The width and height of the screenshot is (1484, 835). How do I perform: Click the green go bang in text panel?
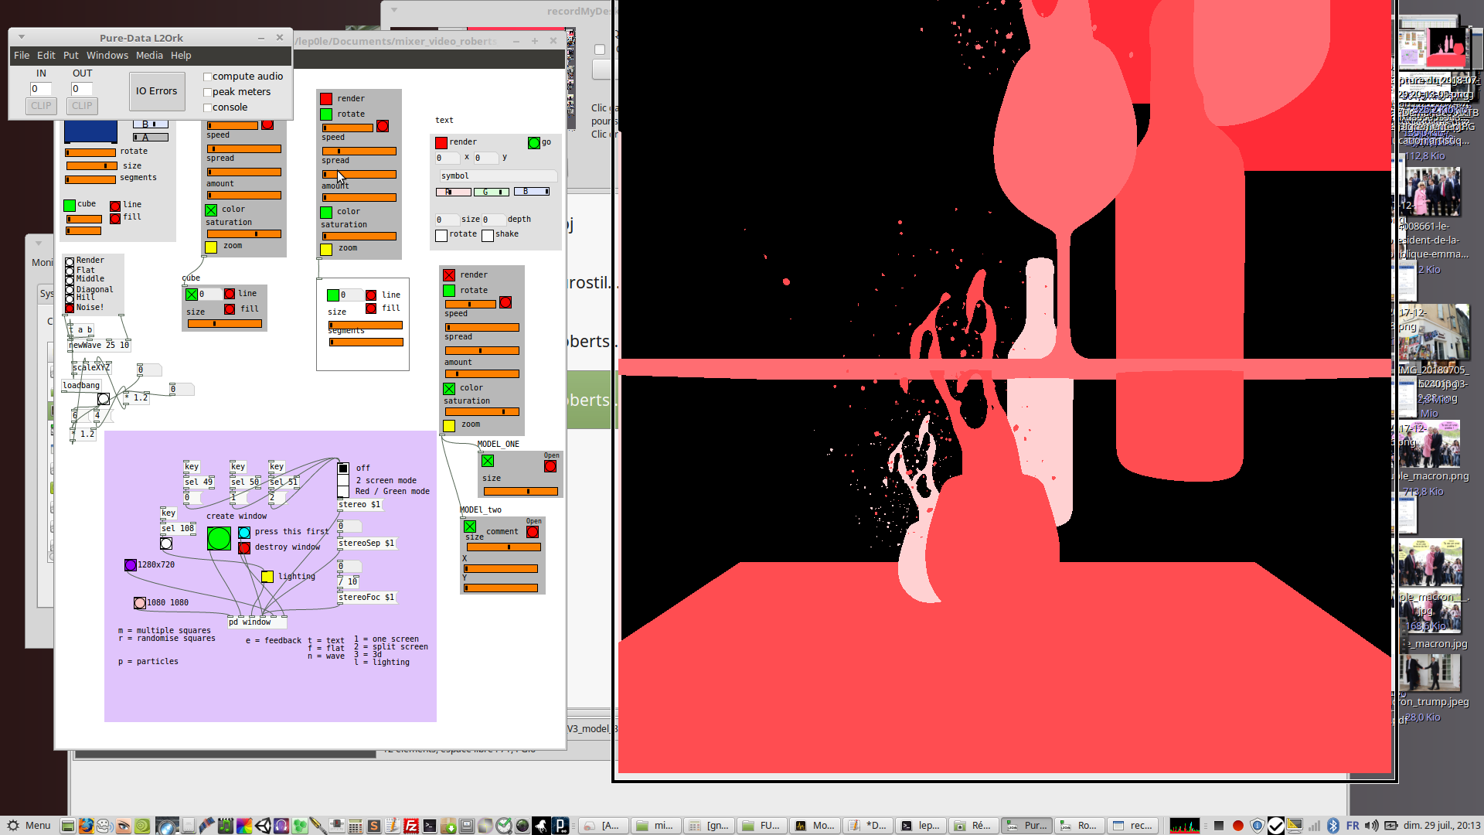(533, 143)
